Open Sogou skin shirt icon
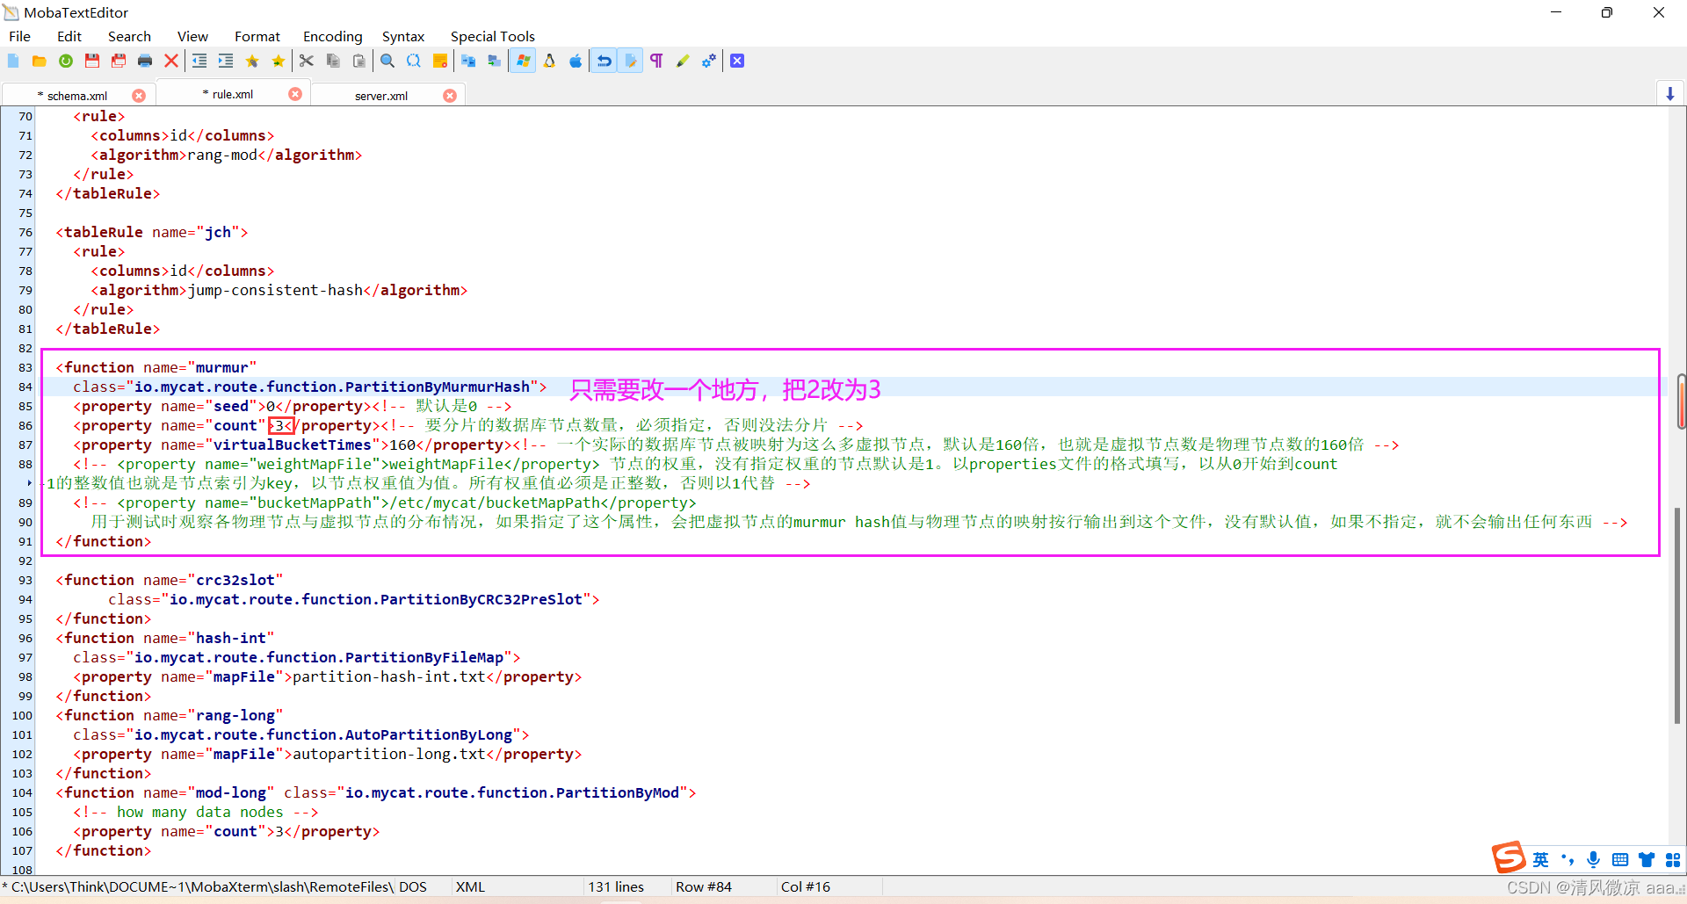1687x904 pixels. tap(1647, 859)
